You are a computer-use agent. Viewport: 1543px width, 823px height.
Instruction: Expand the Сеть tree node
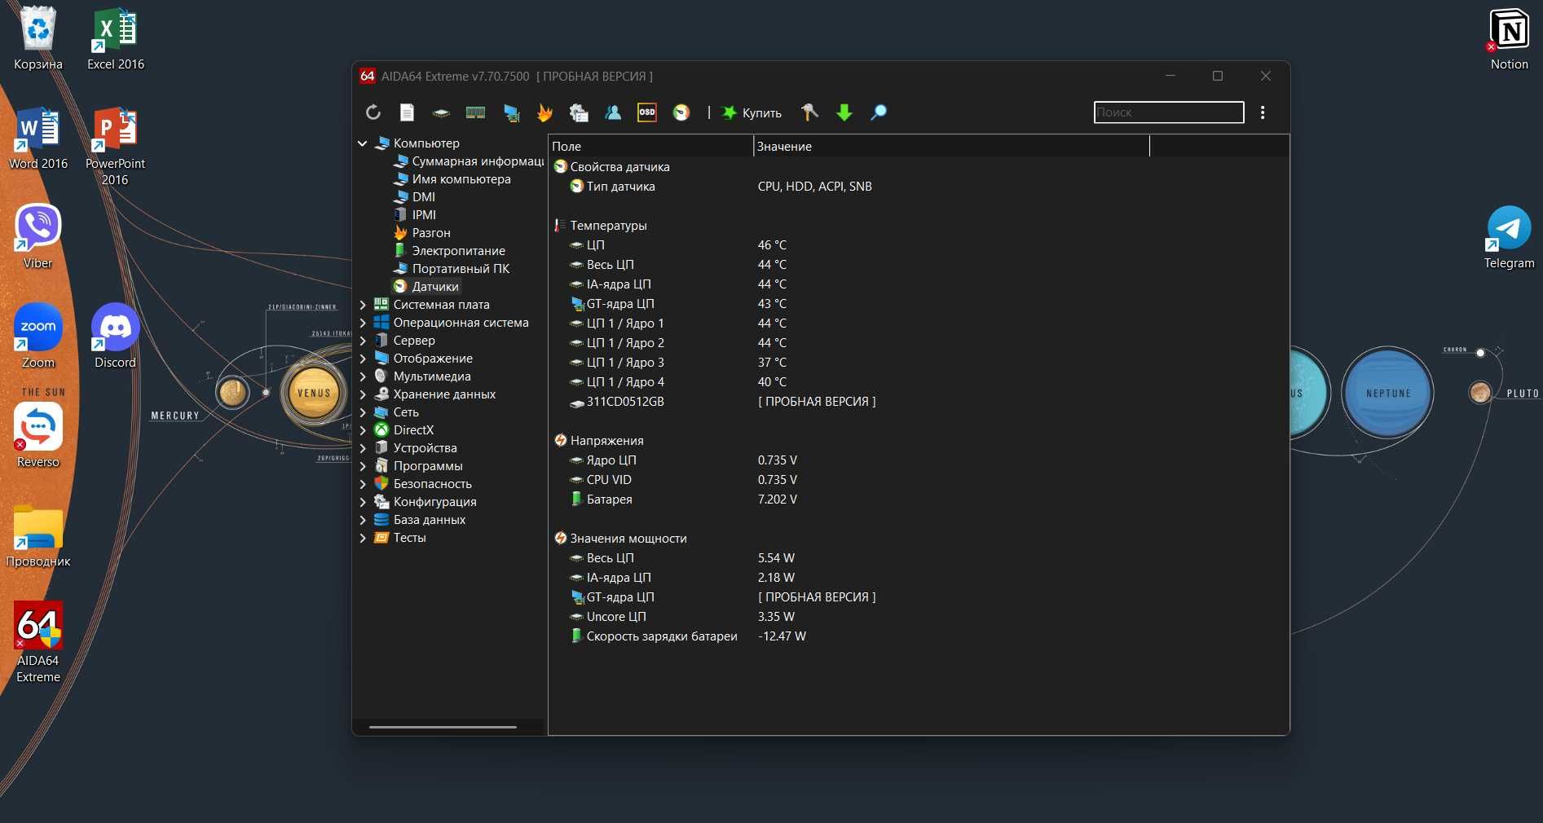click(x=363, y=412)
